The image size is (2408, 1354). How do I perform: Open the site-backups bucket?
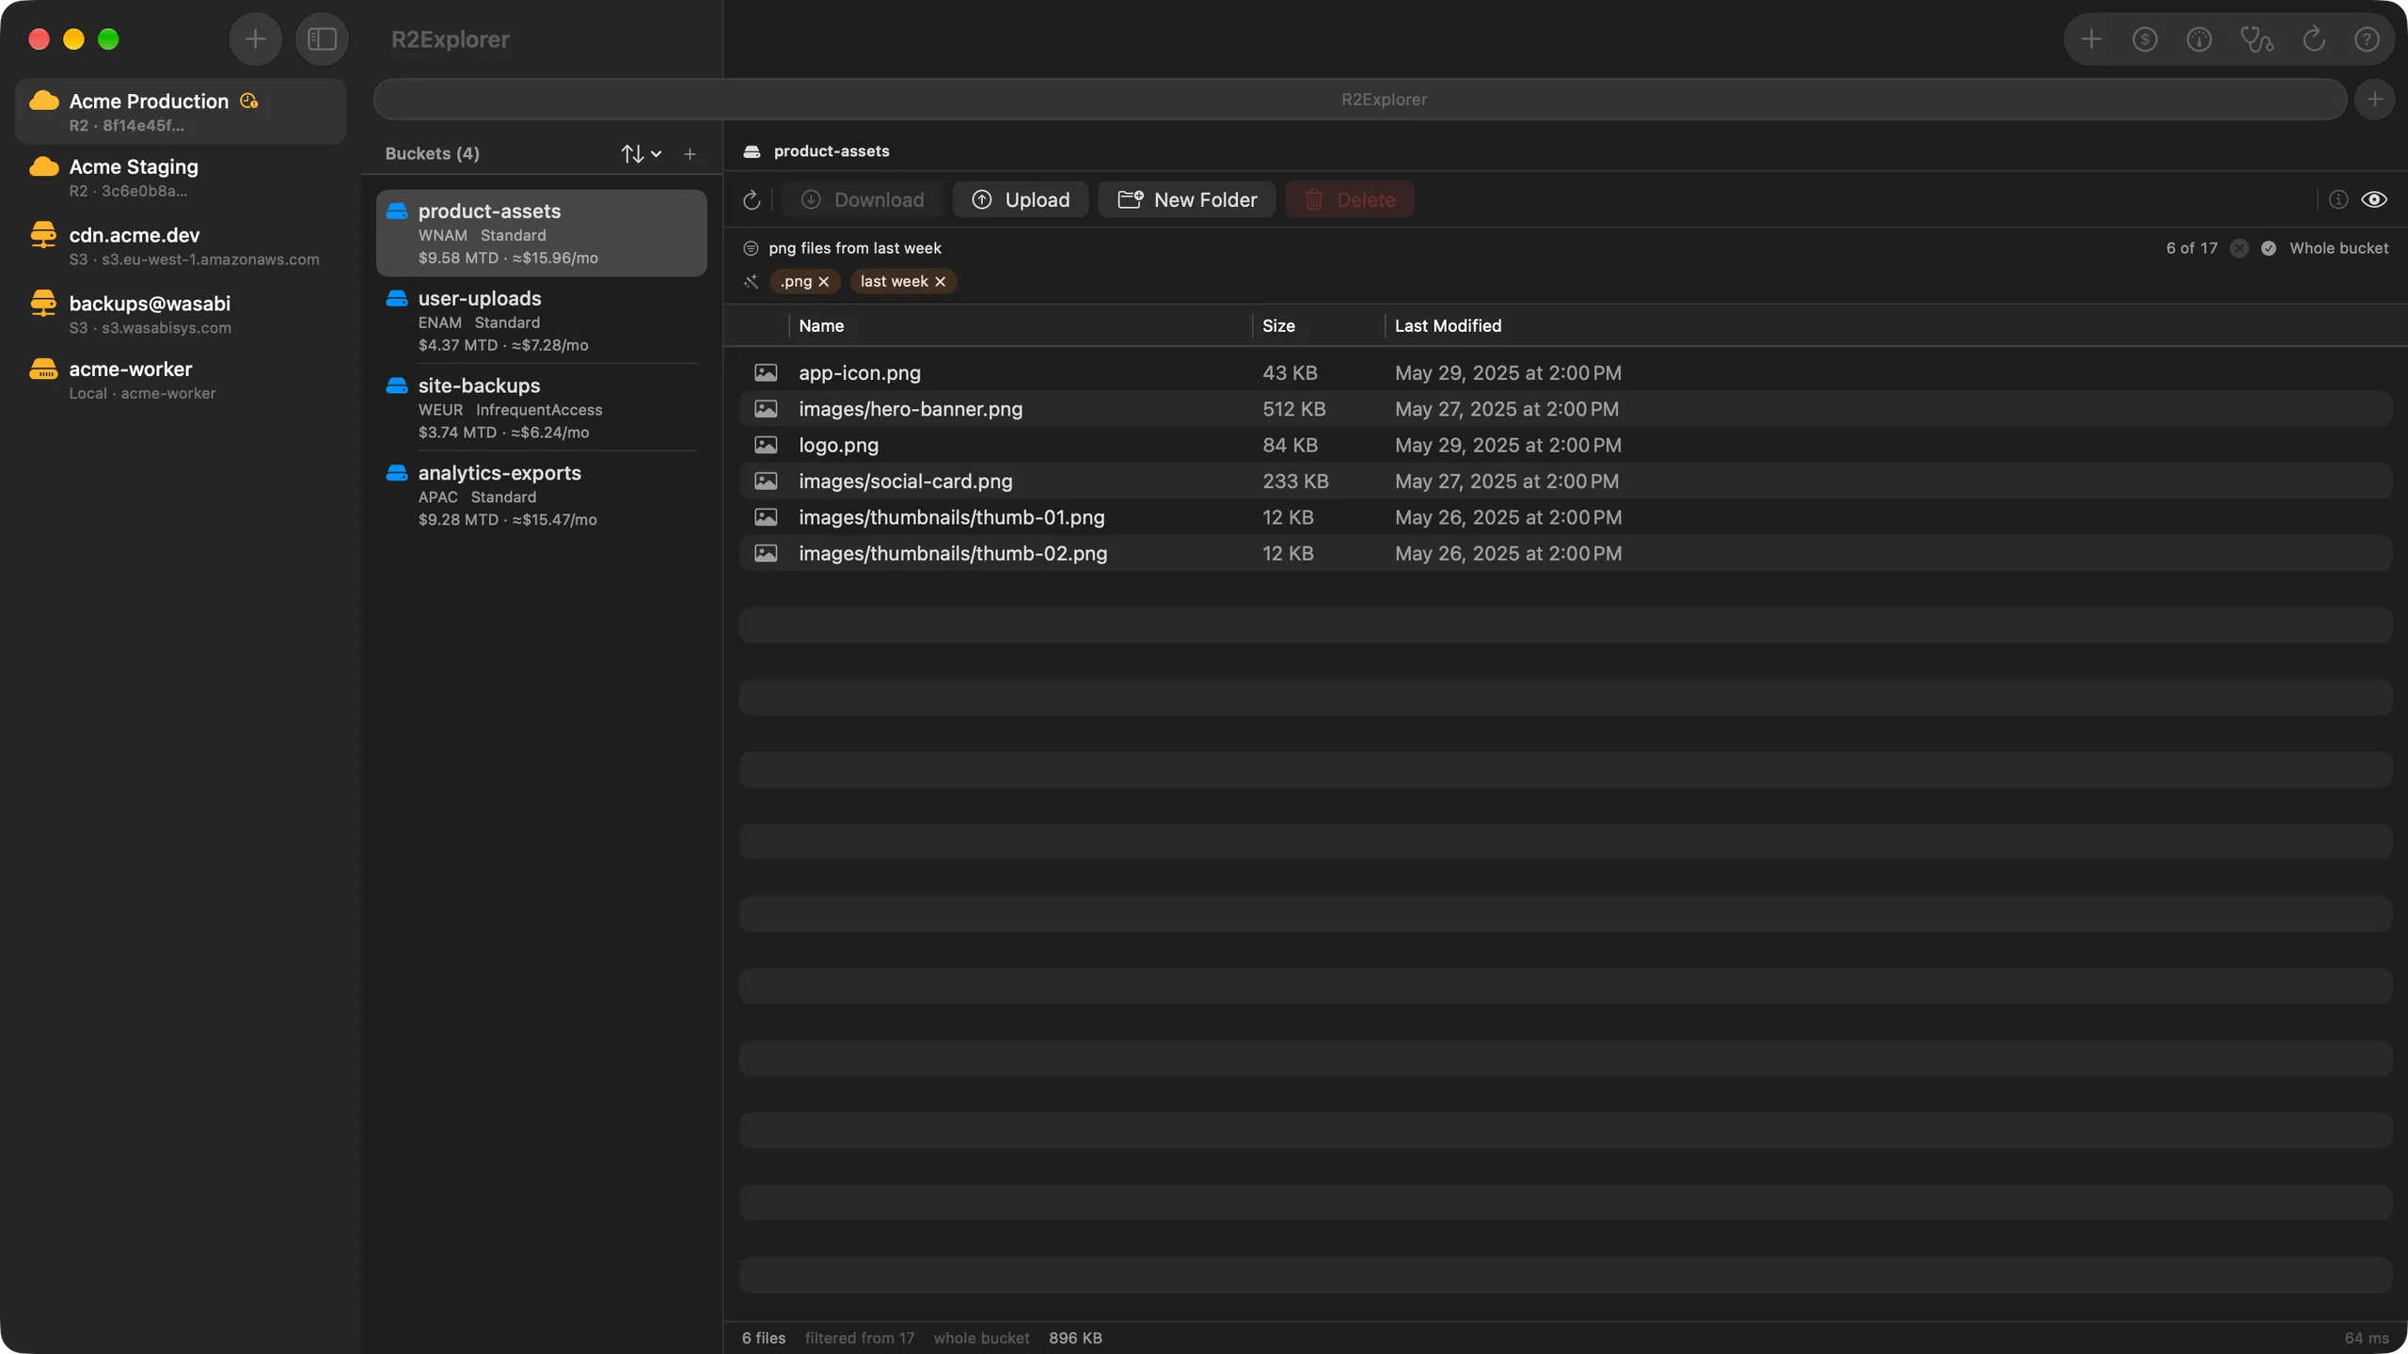point(542,408)
